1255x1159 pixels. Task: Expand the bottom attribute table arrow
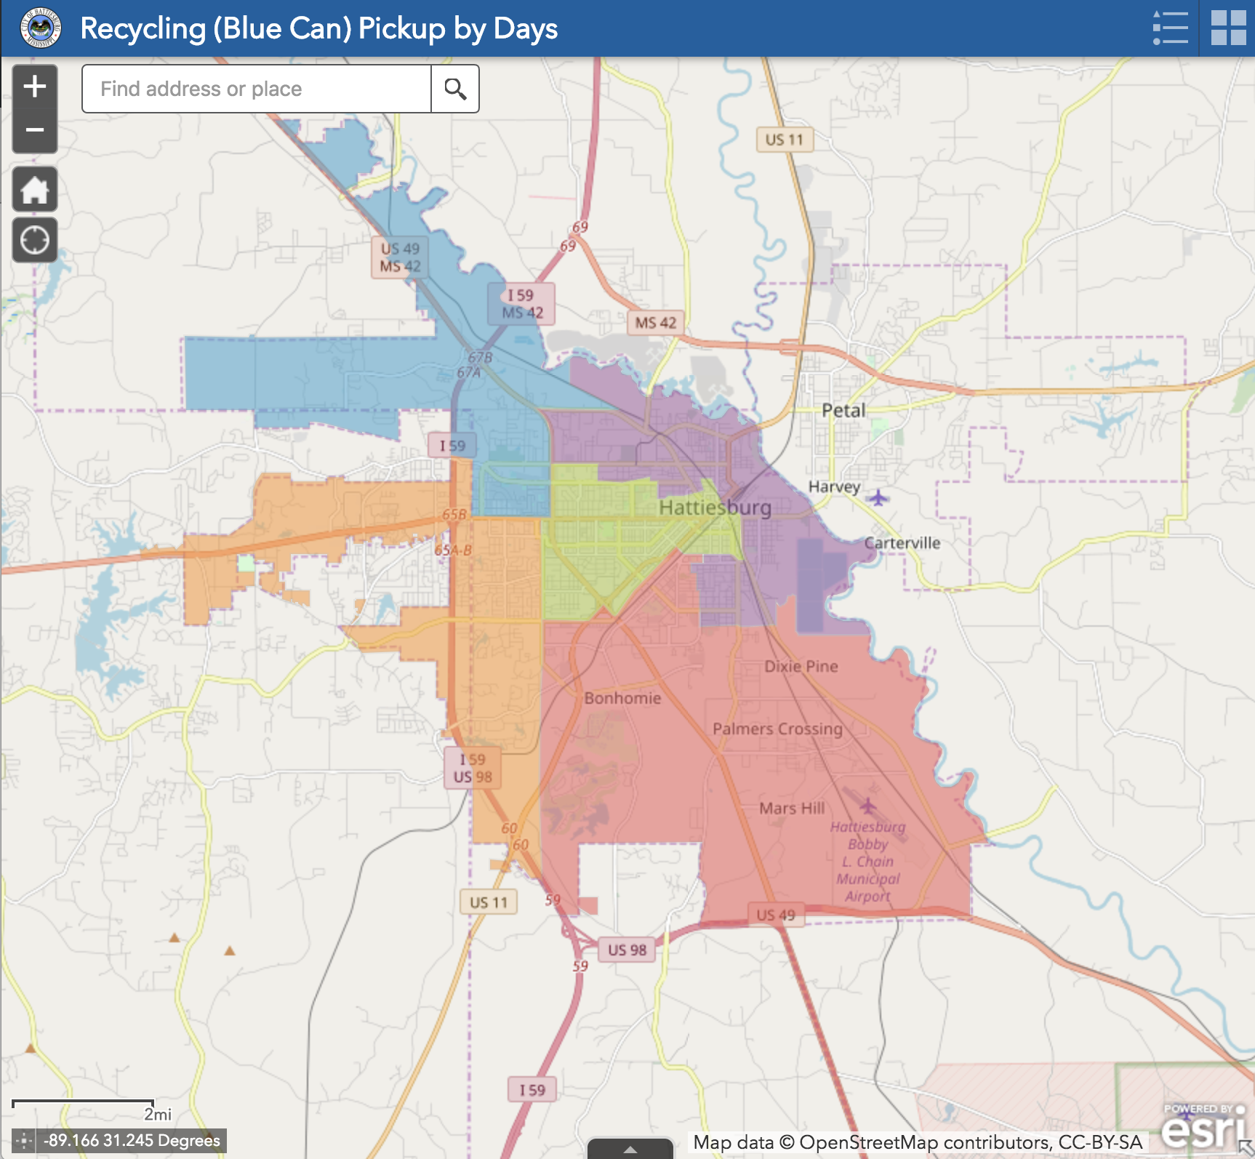click(x=630, y=1149)
